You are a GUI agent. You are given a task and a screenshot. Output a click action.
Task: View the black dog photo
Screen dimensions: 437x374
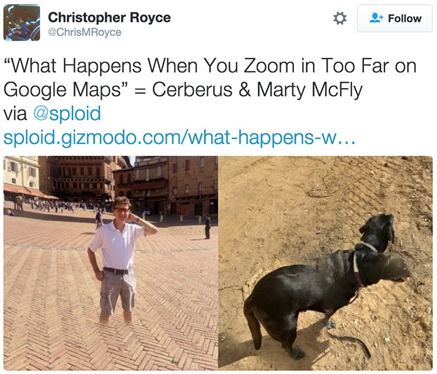(x=325, y=263)
